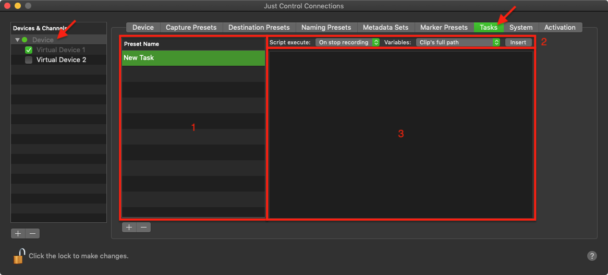Image resolution: width=608 pixels, height=275 pixels.
Task: Remove the selected task preset with minus
Action: (143, 228)
